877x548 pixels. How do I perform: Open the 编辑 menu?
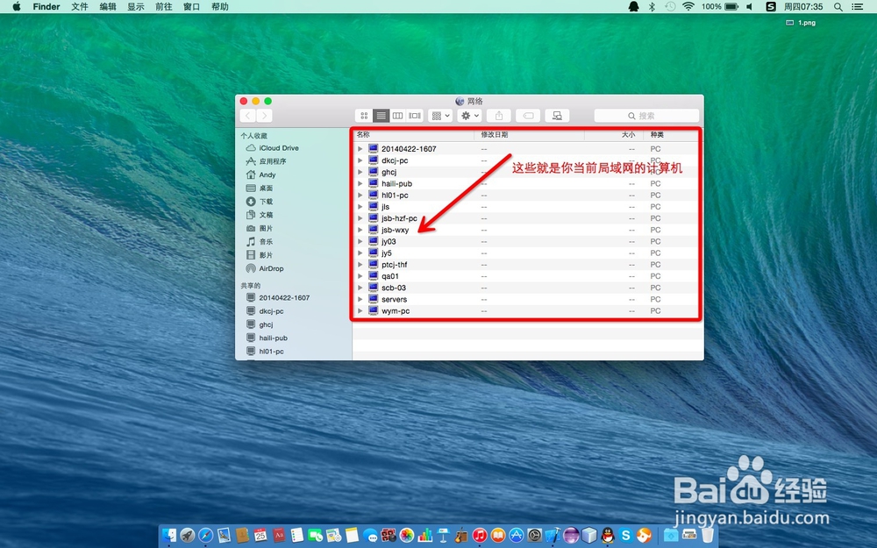pyautogui.click(x=107, y=7)
